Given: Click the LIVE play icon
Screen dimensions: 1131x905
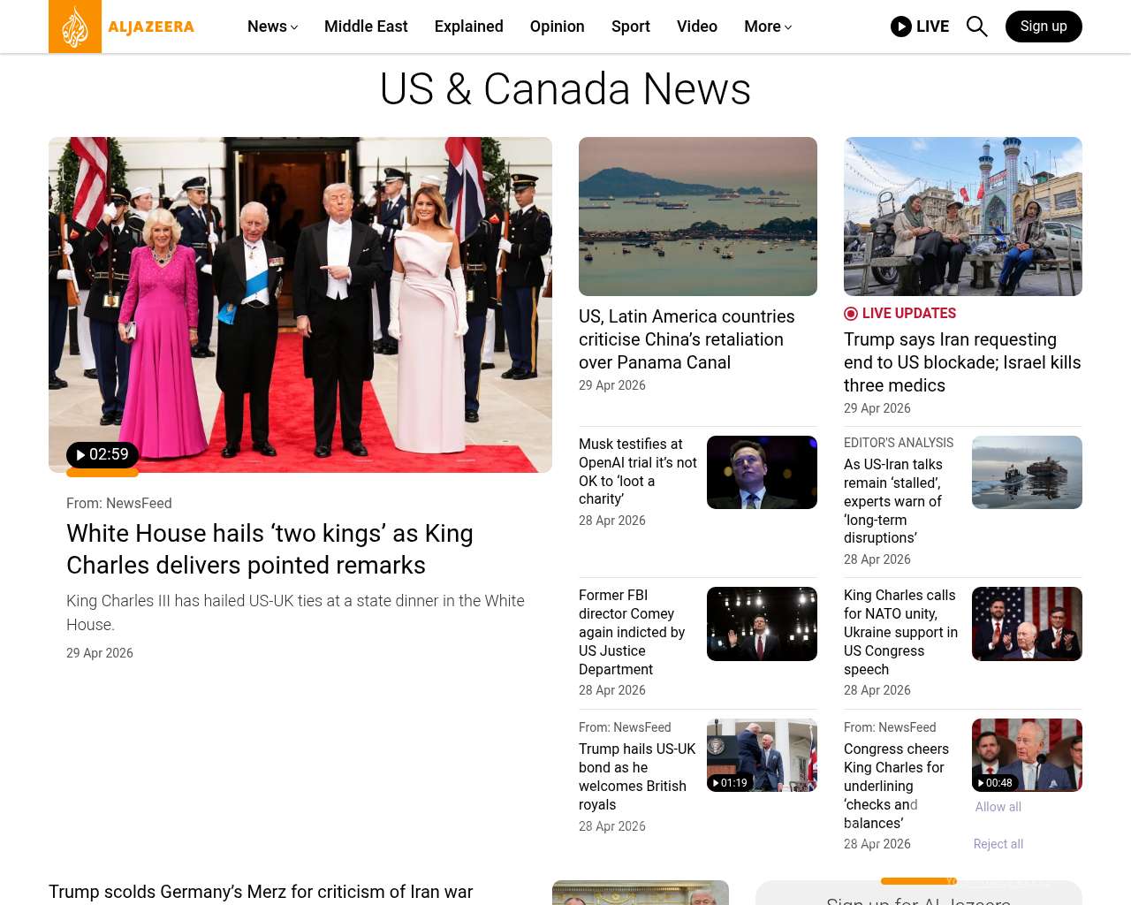Looking at the screenshot, I should 900,27.
